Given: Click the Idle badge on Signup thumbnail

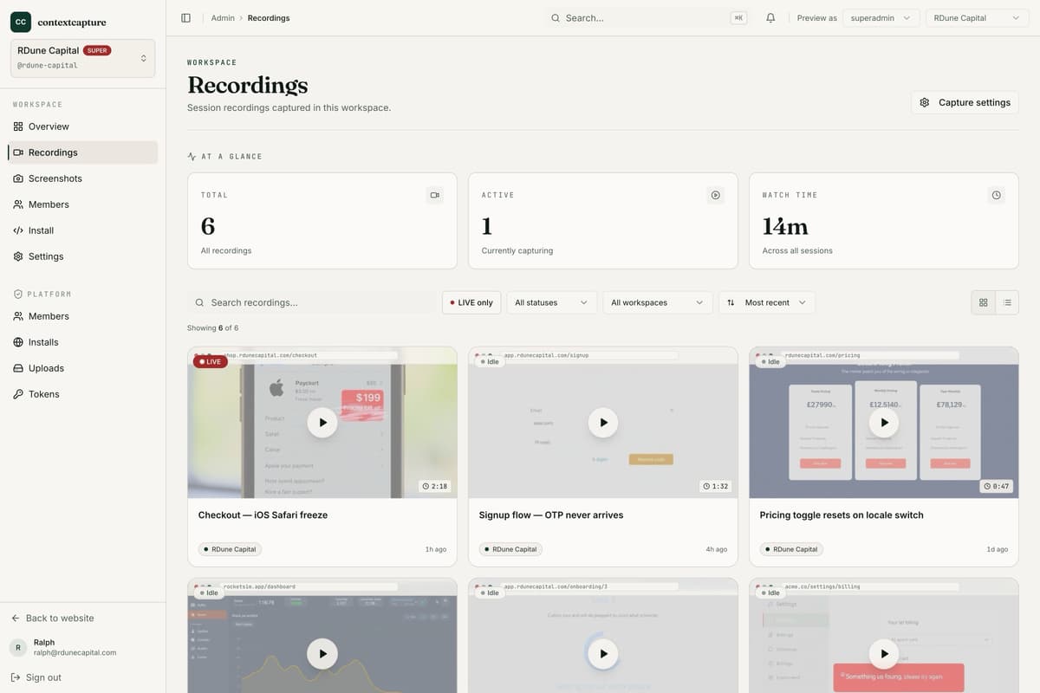Looking at the screenshot, I should (x=489, y=361).
